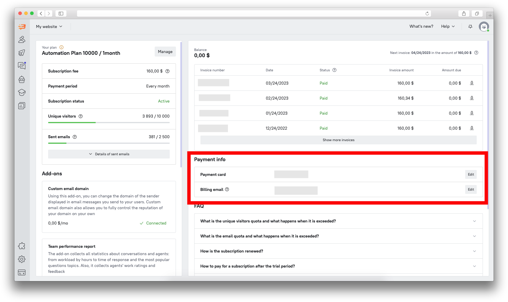508x302 pixels.
Task: Click the 381 / 2 500 emails value
Action: click(159, 137)
